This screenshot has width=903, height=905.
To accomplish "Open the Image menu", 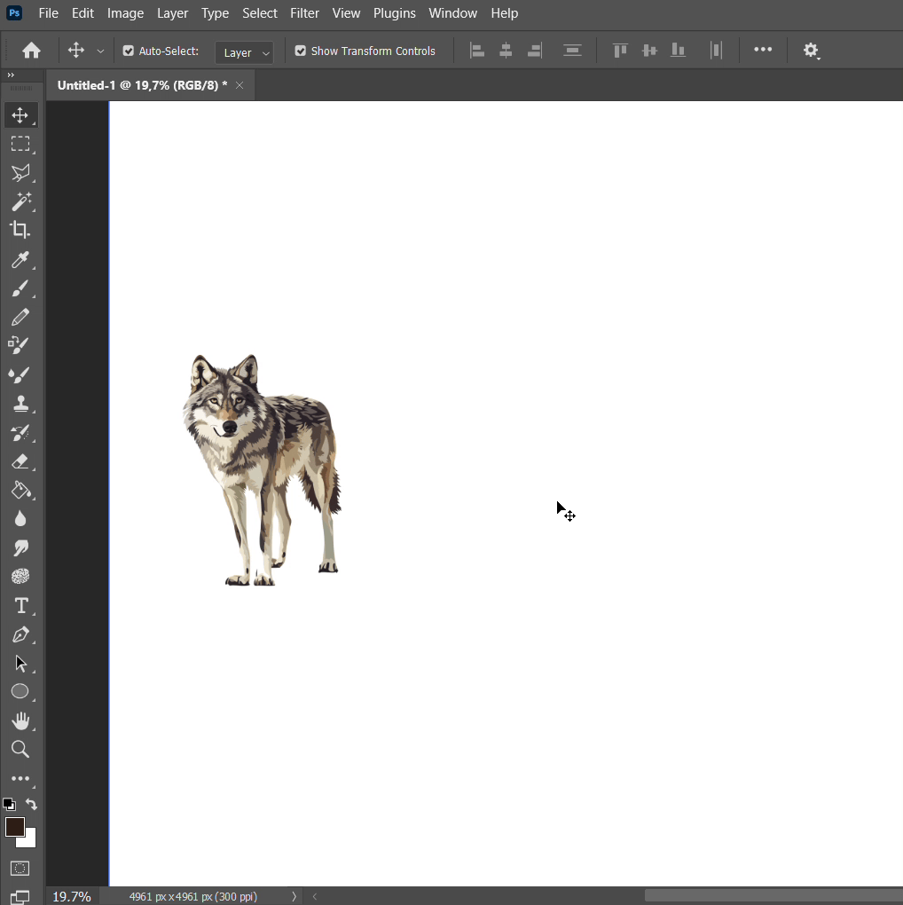I will (x=125, y=13).
